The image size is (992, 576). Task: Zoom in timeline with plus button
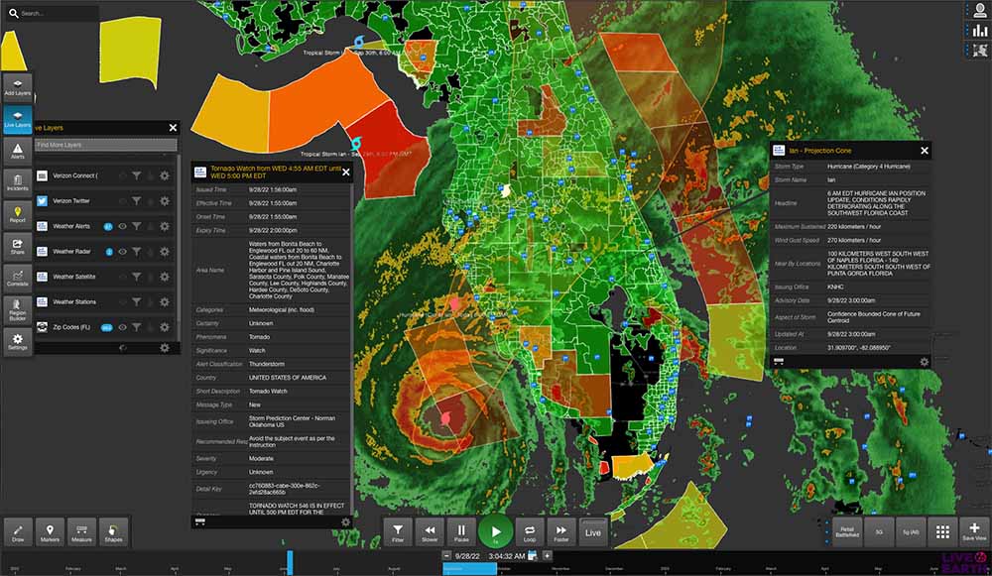[x=548, y=556]
